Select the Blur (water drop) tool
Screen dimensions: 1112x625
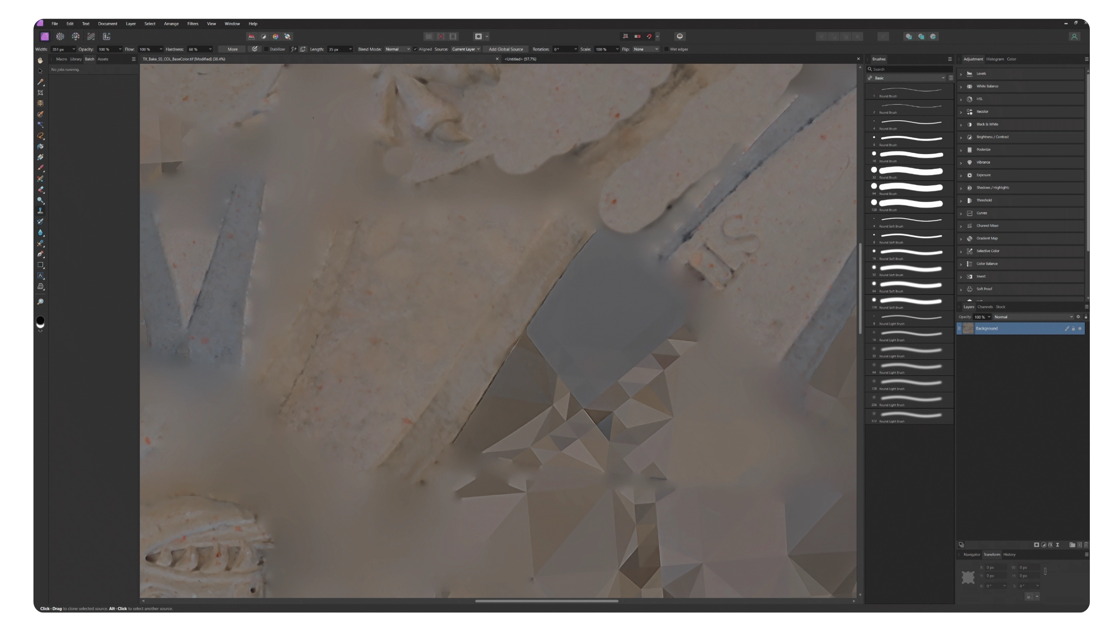40,233
